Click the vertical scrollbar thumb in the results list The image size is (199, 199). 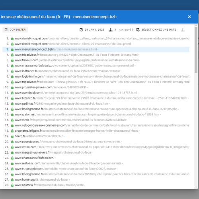pos(196,50)
